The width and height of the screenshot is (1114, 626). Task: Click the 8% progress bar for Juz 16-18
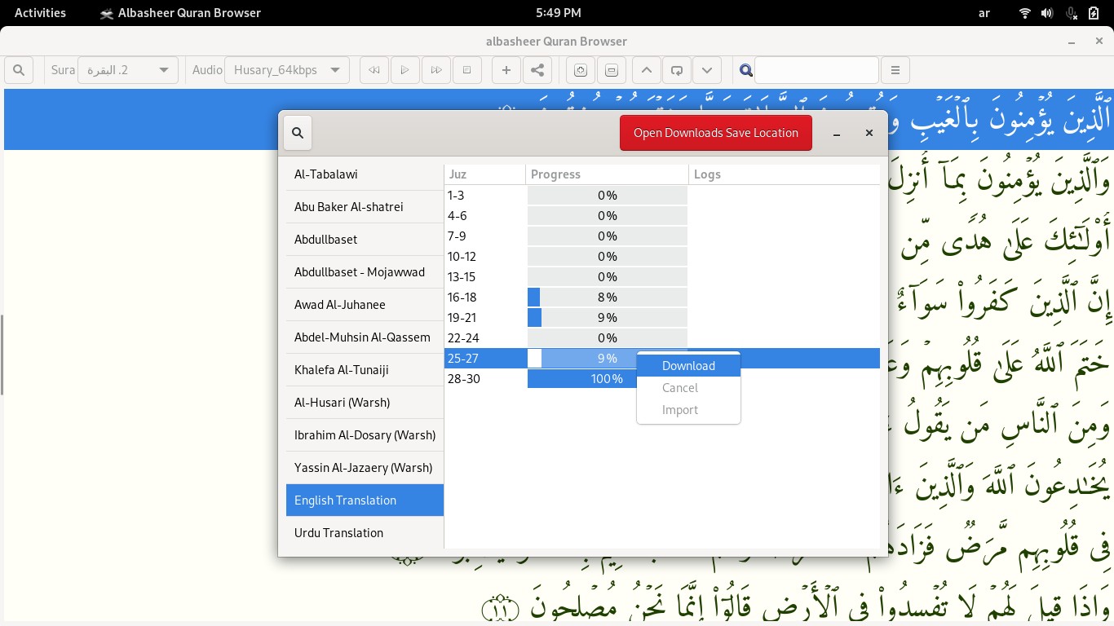tap(607, 298)
